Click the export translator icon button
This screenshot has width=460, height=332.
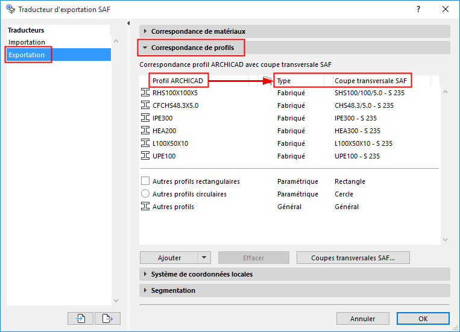[x=107, y=319]
